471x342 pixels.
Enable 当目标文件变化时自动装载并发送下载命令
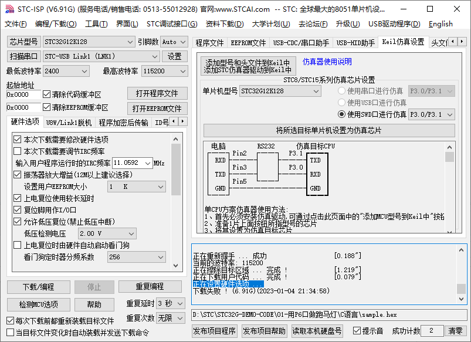pyautogui.click(x=10, y=333)
